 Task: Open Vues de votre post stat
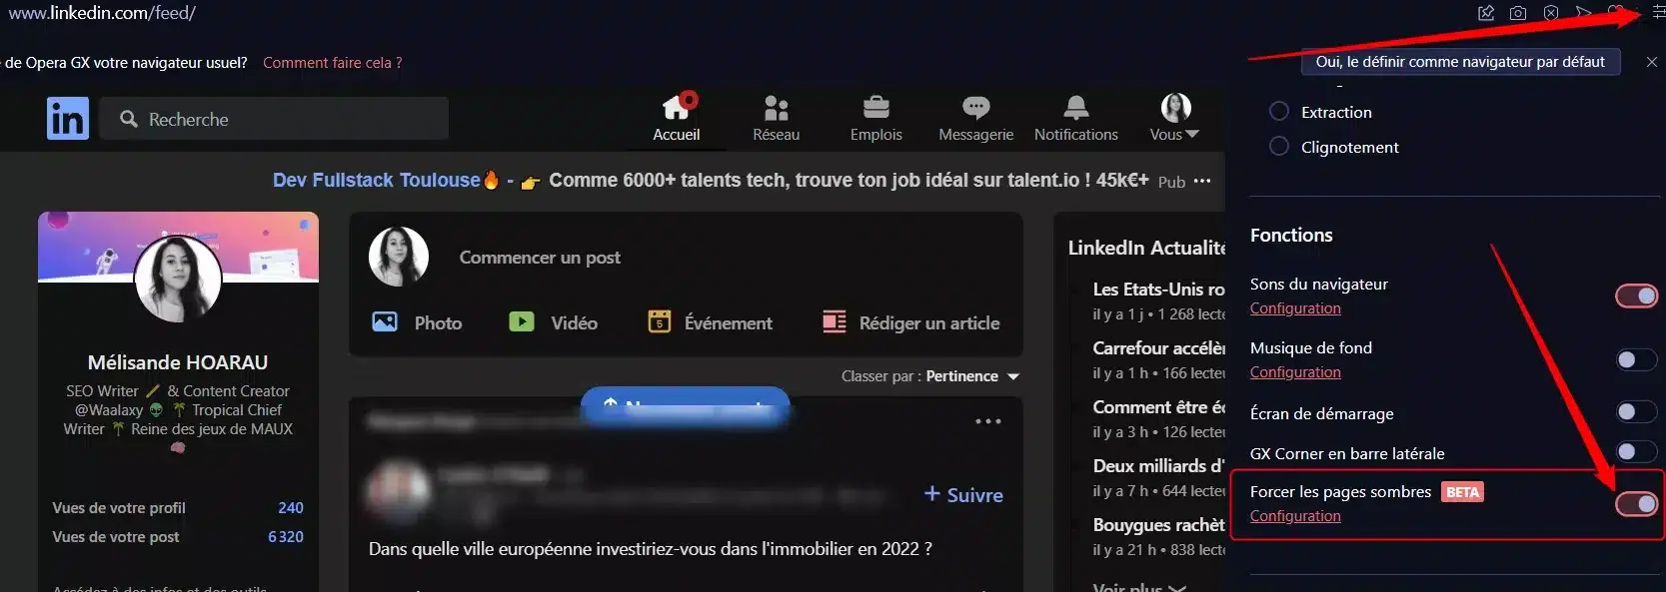pyautogui.click(x=178, y=536)
